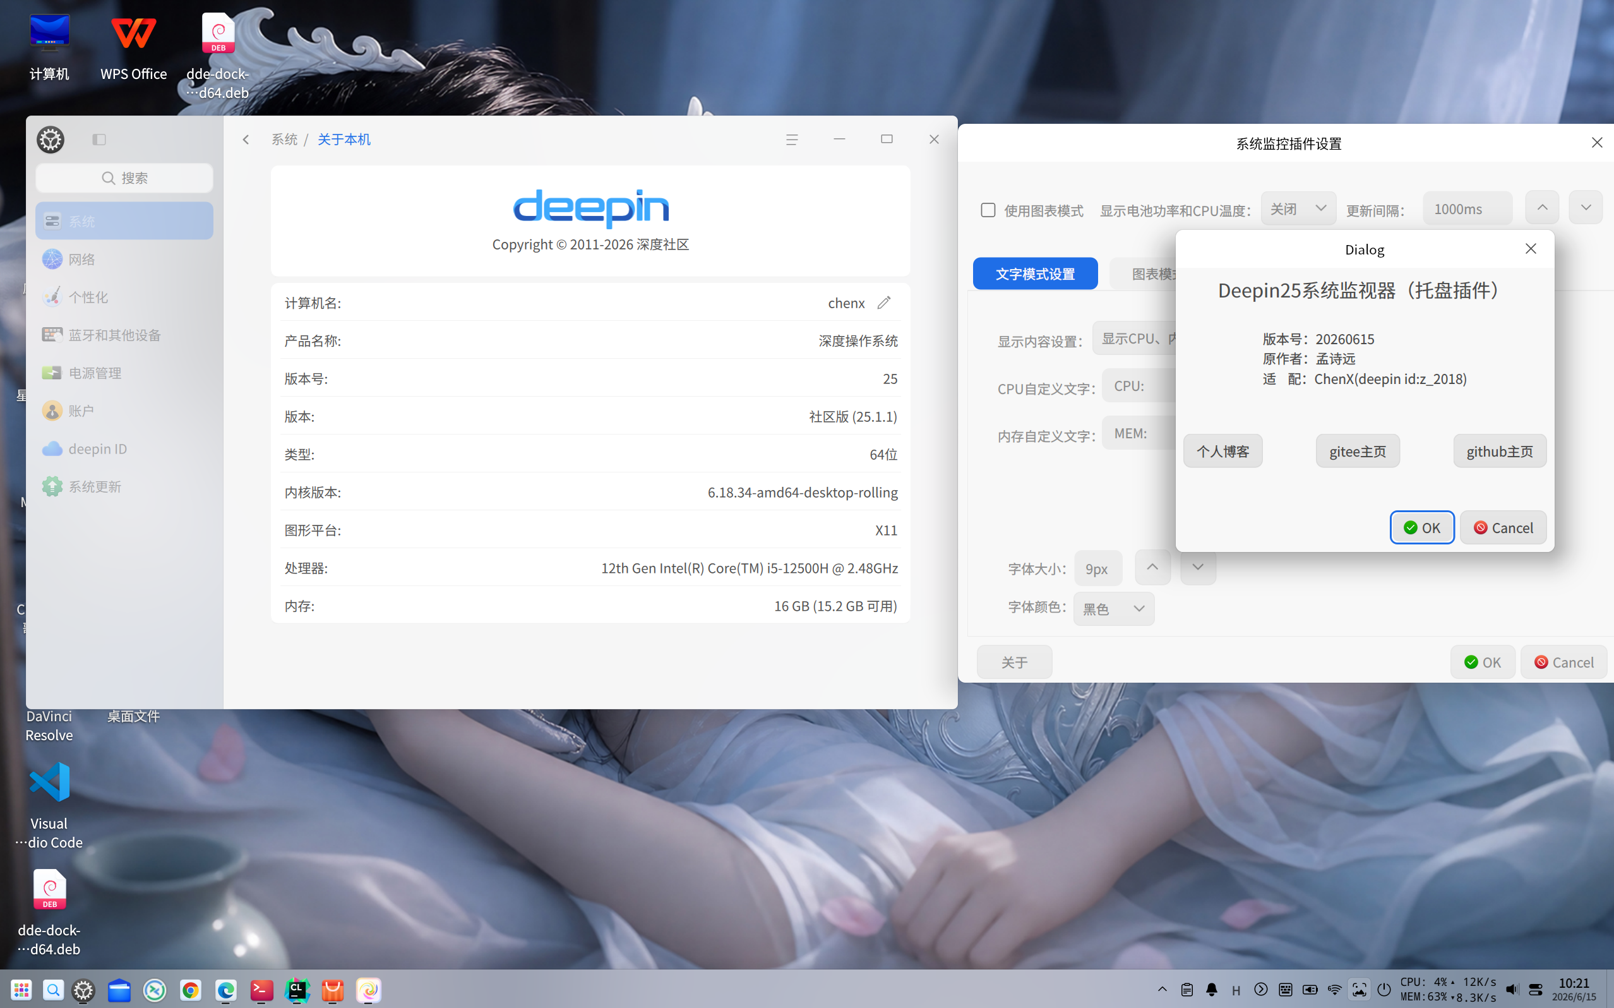Increase the 字体大小 with the up arrow
This screenshot has width=1614, height=1008.
click(1152, 567)
